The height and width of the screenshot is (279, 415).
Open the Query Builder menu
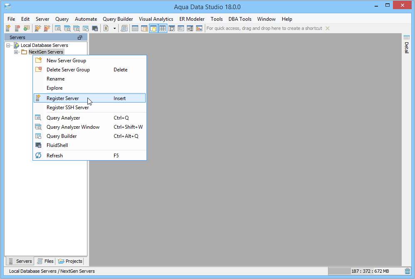click(118, 19)
